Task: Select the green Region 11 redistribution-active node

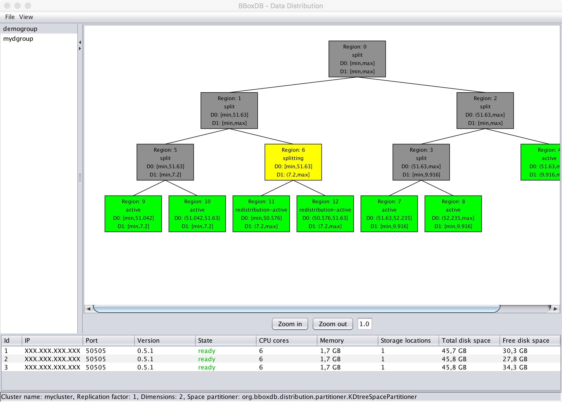Action: [x=261, y=214]
